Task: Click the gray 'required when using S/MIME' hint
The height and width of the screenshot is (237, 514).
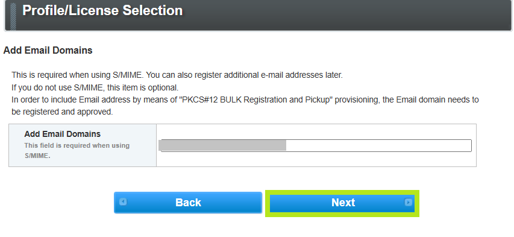Action: [x=77, y=150]
